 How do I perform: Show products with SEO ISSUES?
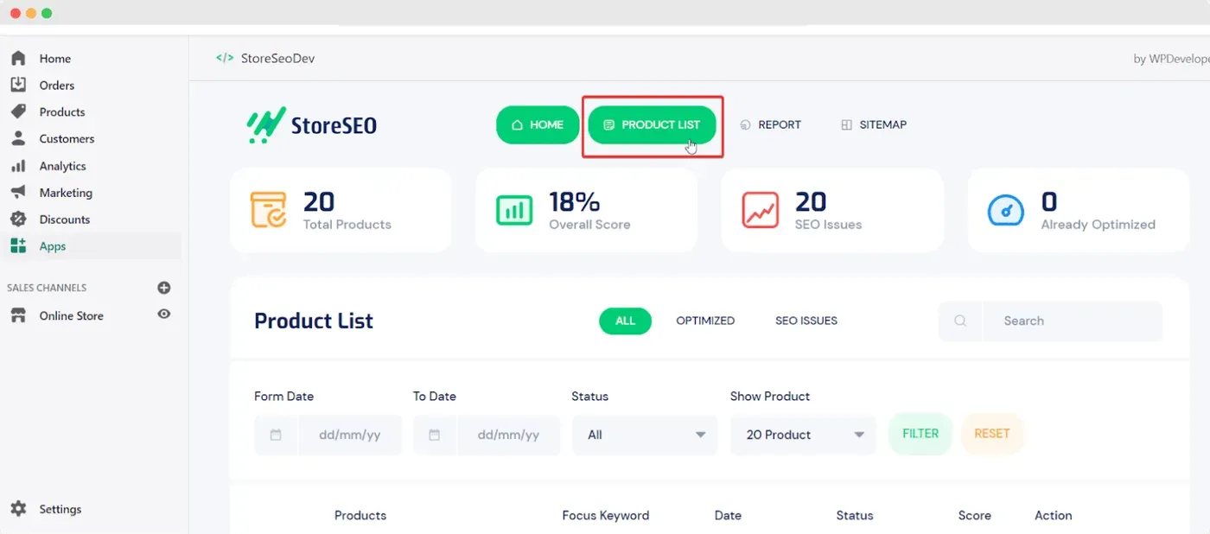806,321
